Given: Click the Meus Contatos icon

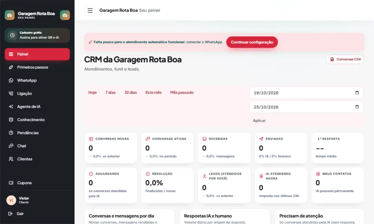Looking at the screenshot, I should click(x=318, y=174).
